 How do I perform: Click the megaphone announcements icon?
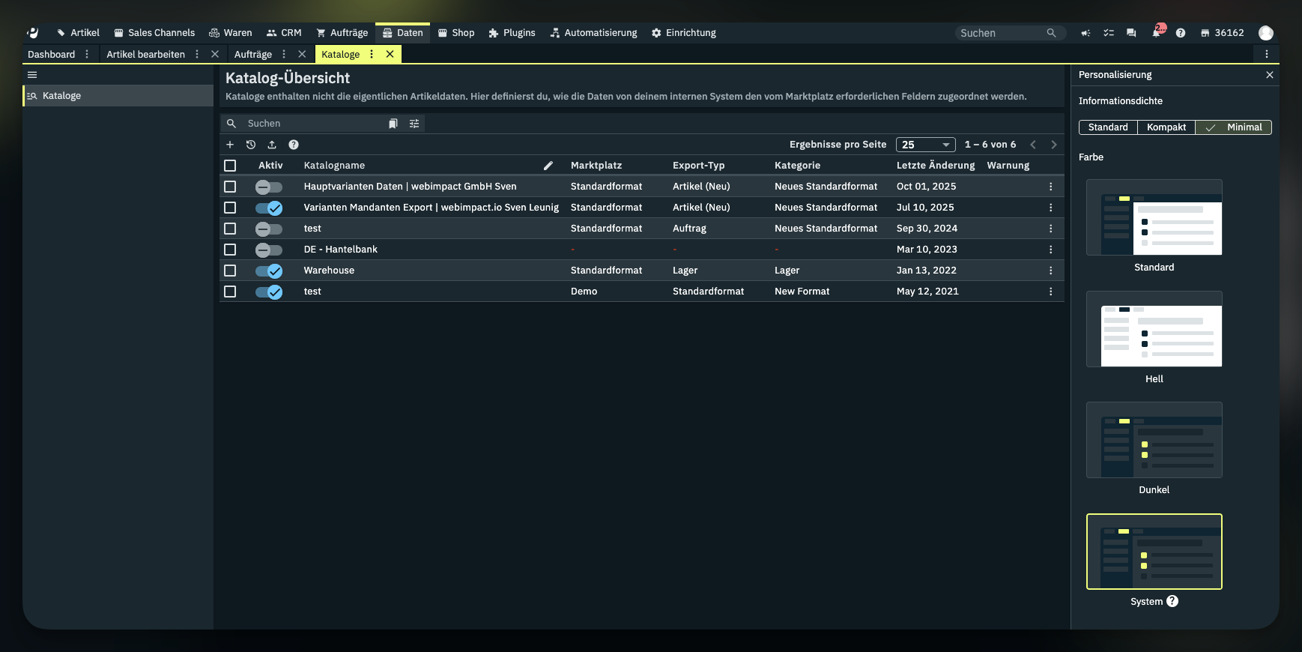[1085, 33]
